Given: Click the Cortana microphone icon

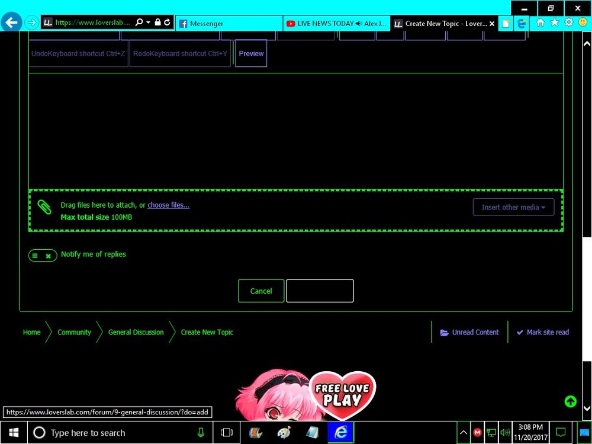Looking at the screenshot, I should coord(201,433).
